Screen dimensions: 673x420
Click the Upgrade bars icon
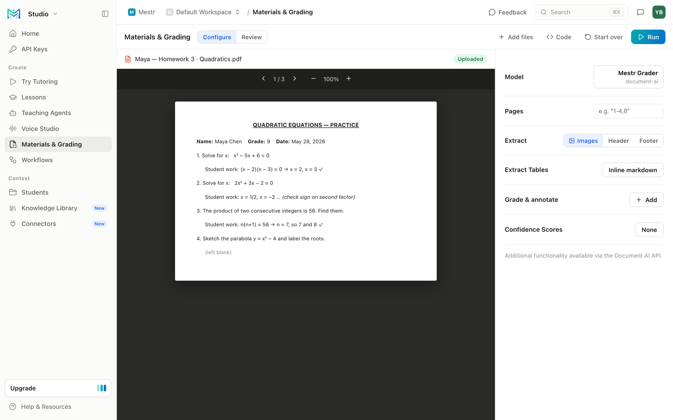[102, 388]
